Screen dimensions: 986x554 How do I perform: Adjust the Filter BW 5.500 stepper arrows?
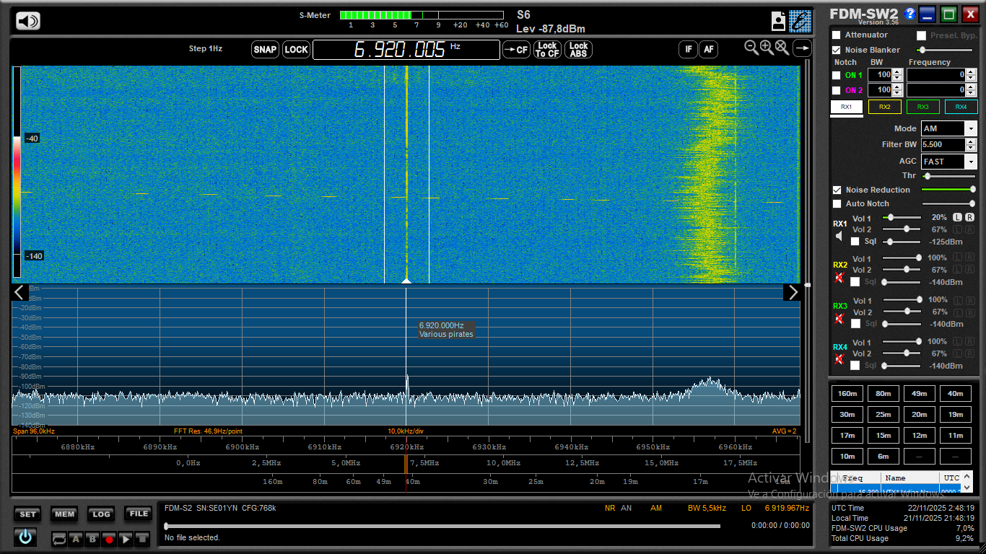pos(970,144)
